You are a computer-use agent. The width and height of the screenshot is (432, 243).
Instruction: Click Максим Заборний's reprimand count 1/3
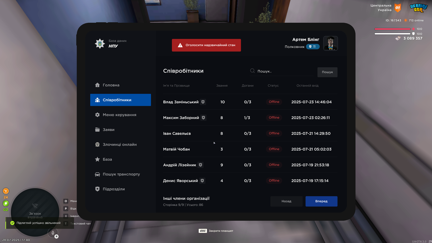247,118
